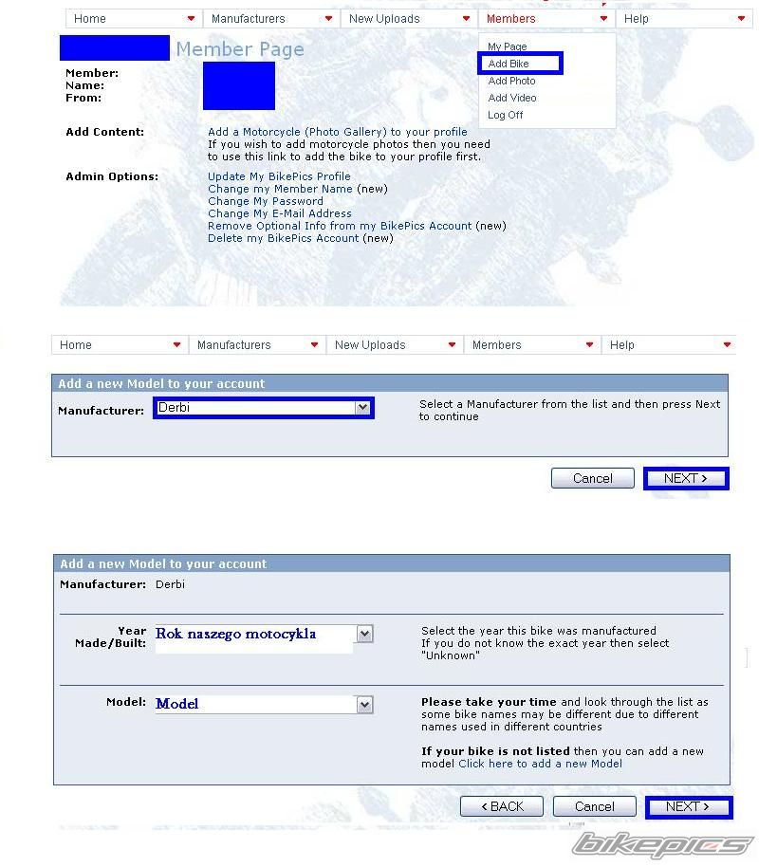Open Help menu in top navigation bar
This screenshot has width=777, height=867.
(685, 19)
